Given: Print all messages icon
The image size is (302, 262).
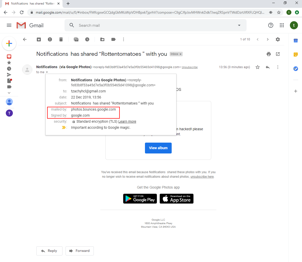Looking at the screenshot, I should 269,54.
